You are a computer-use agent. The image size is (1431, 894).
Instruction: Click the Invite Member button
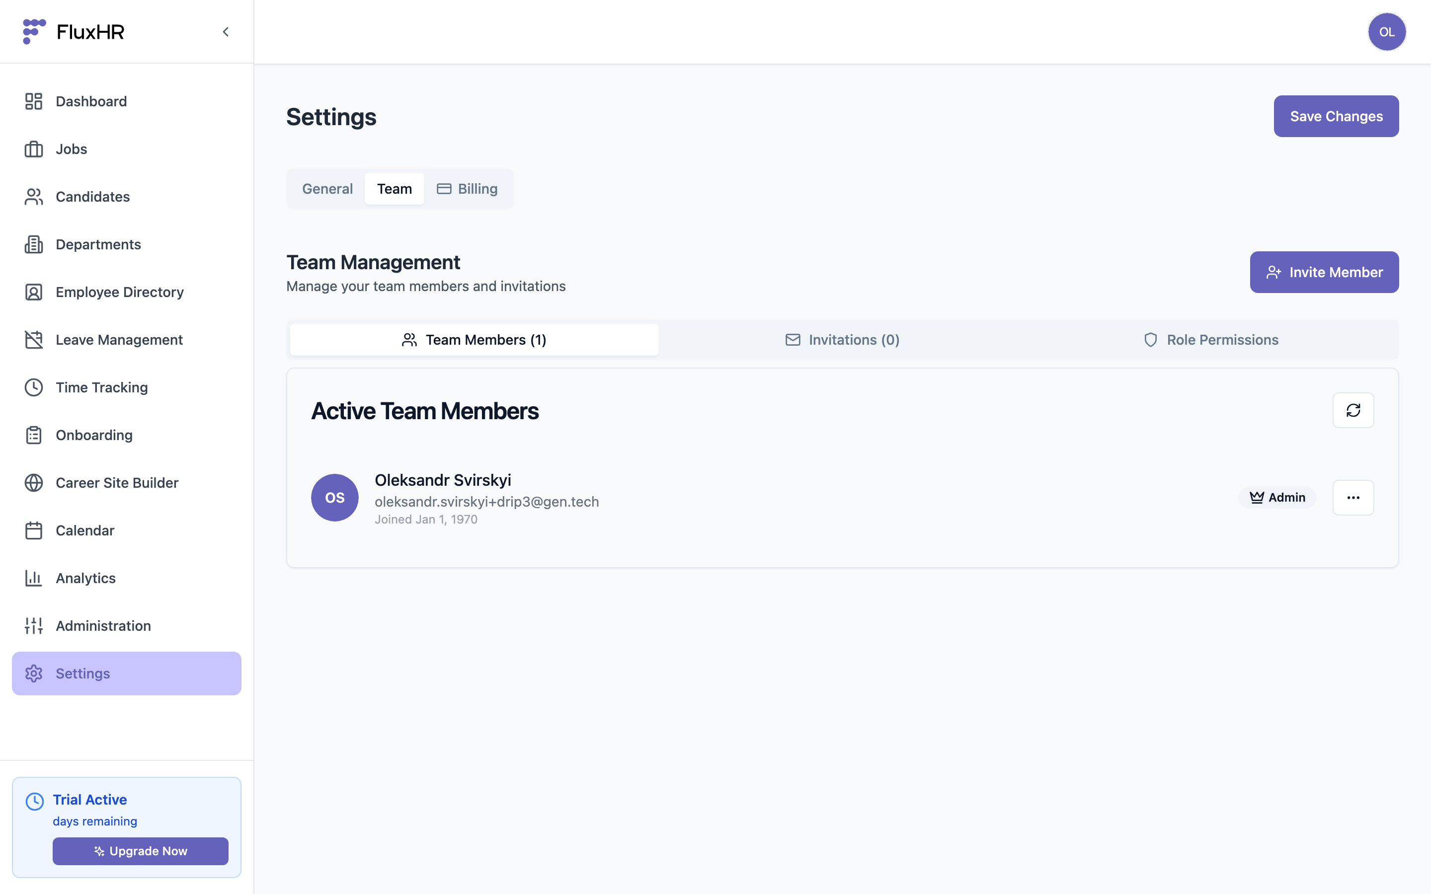(1324, 272)
